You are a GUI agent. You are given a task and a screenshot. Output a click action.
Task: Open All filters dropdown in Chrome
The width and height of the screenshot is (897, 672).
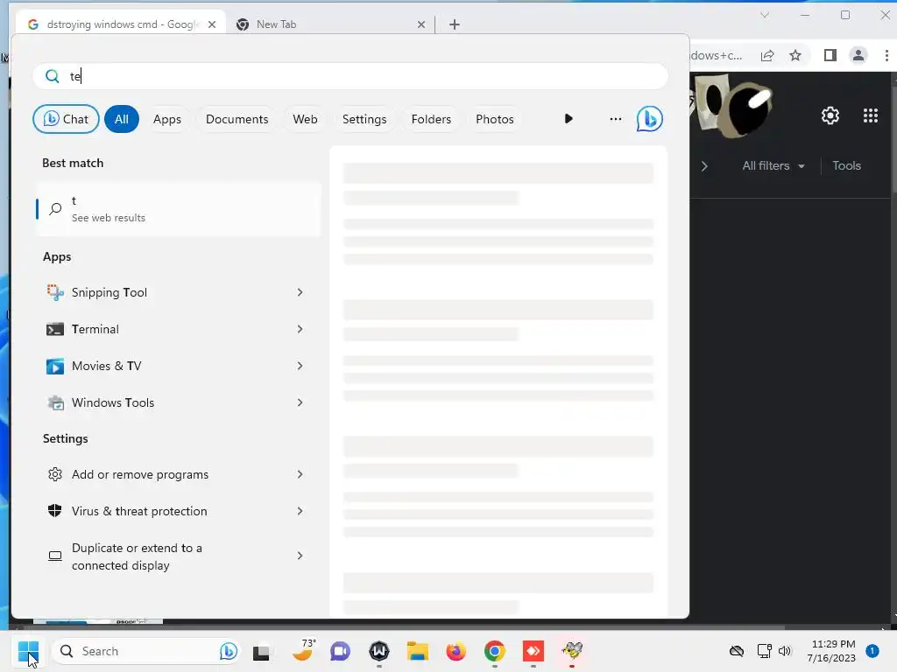pos(773,165)
